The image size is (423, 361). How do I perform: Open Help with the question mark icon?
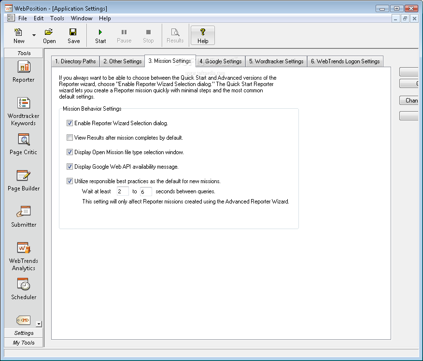click(203, 35)
